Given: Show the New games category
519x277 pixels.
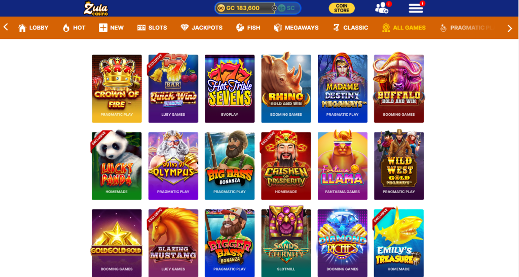Looking at the screenshot, I should coord(111,28).
